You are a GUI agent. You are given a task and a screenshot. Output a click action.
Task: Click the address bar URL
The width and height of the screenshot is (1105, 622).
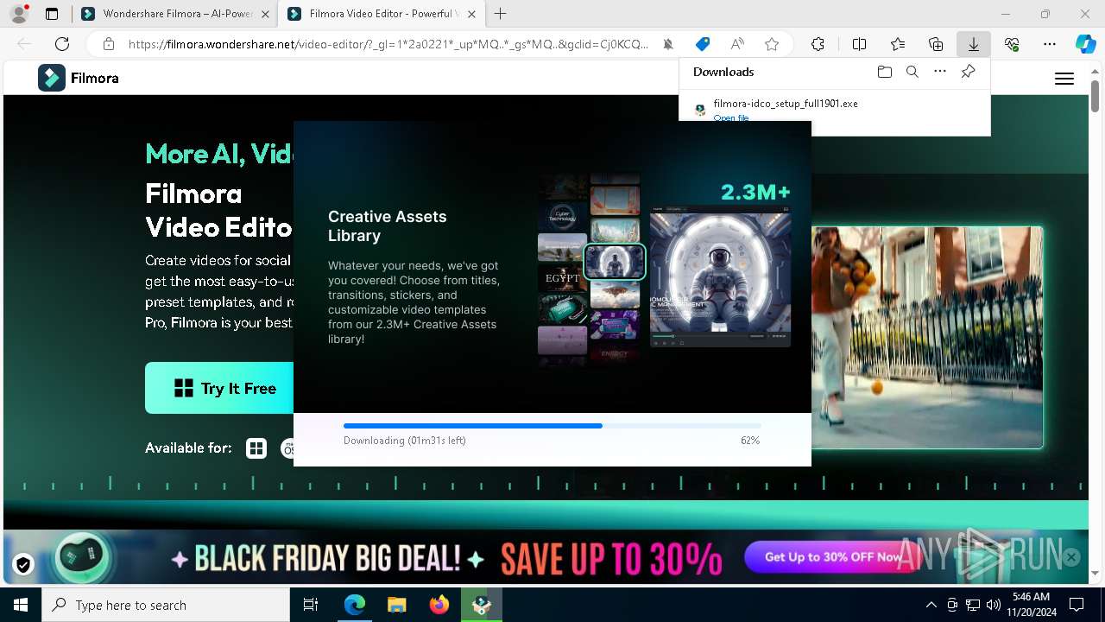[388, 44]
